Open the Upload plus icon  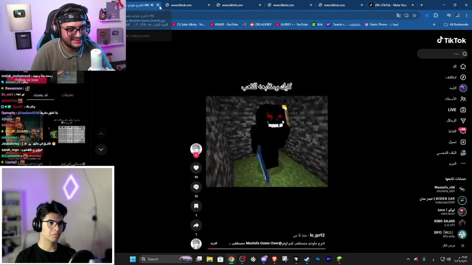click(x=463, y=142)
